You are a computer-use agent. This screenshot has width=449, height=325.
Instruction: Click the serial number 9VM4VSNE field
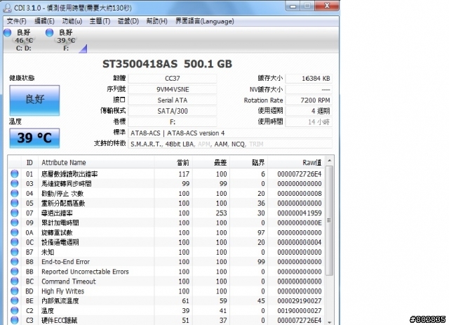point(173,89)
